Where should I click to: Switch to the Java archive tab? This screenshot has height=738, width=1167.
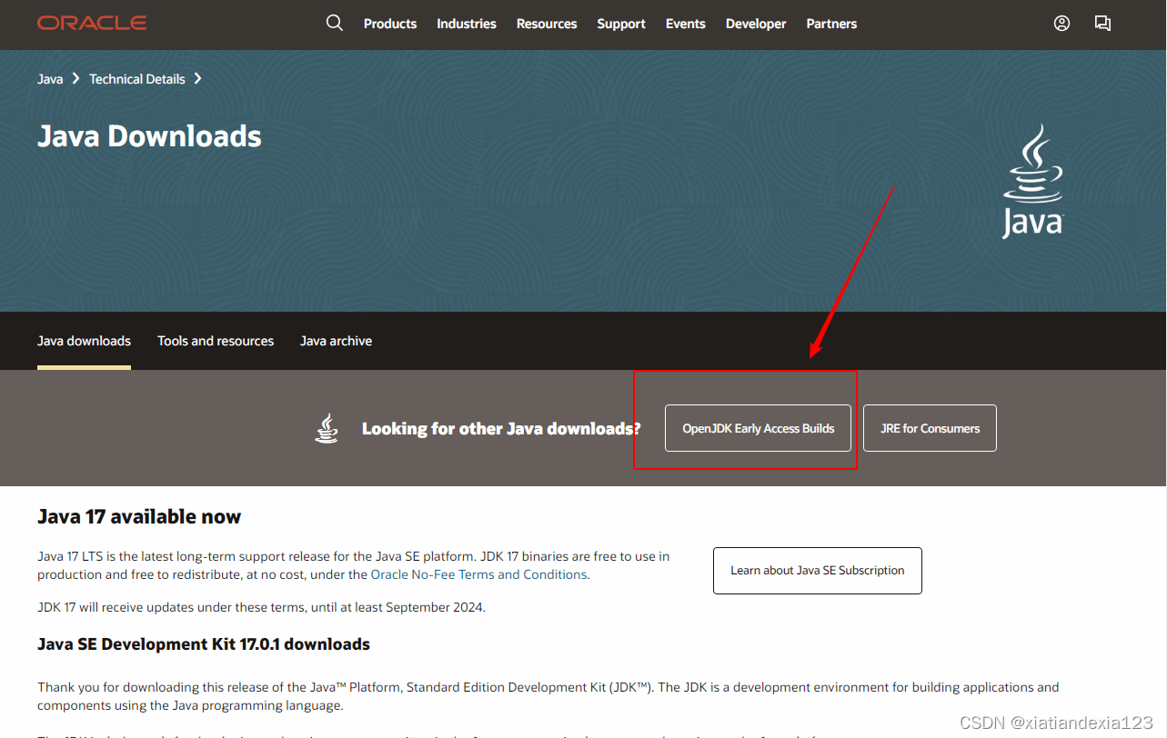[336, 341]
